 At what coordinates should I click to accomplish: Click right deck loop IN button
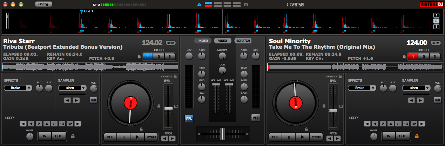(389, 136)
